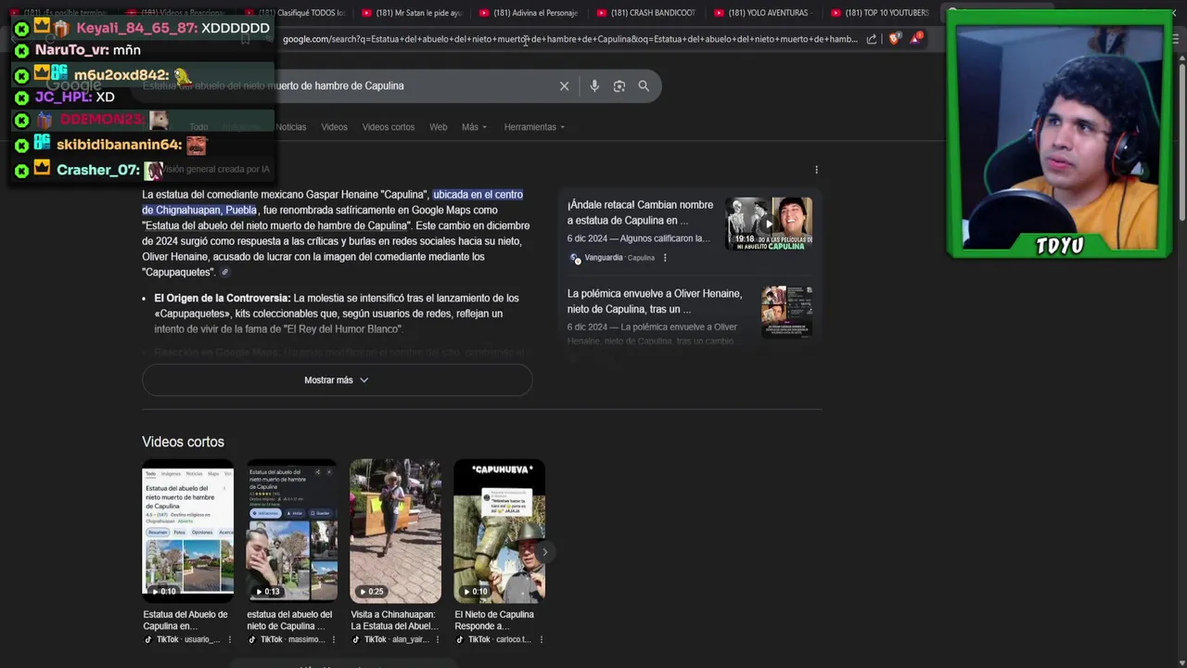Play the 0:25 TikTok short thumbnail
This screenshot has height=668, width=1187.
(x=395, y=531)
